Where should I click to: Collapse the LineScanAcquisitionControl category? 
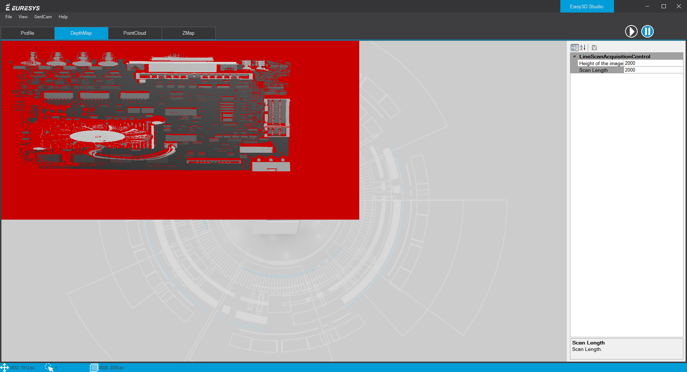575,57
